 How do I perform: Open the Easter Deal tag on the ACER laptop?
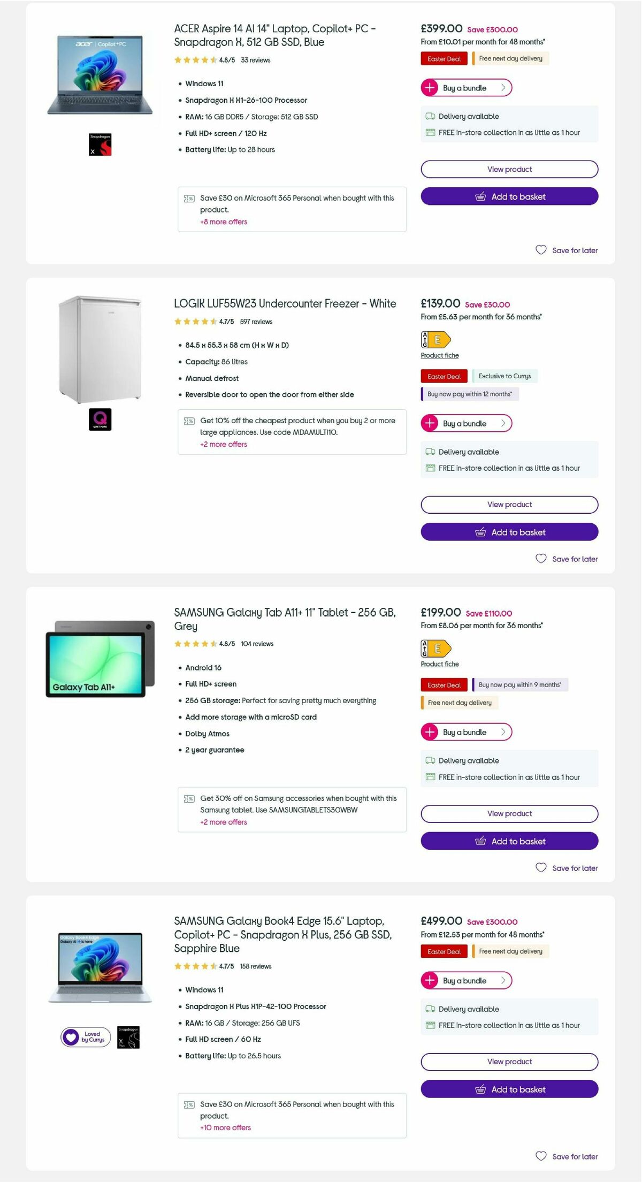tap(444, 58)
